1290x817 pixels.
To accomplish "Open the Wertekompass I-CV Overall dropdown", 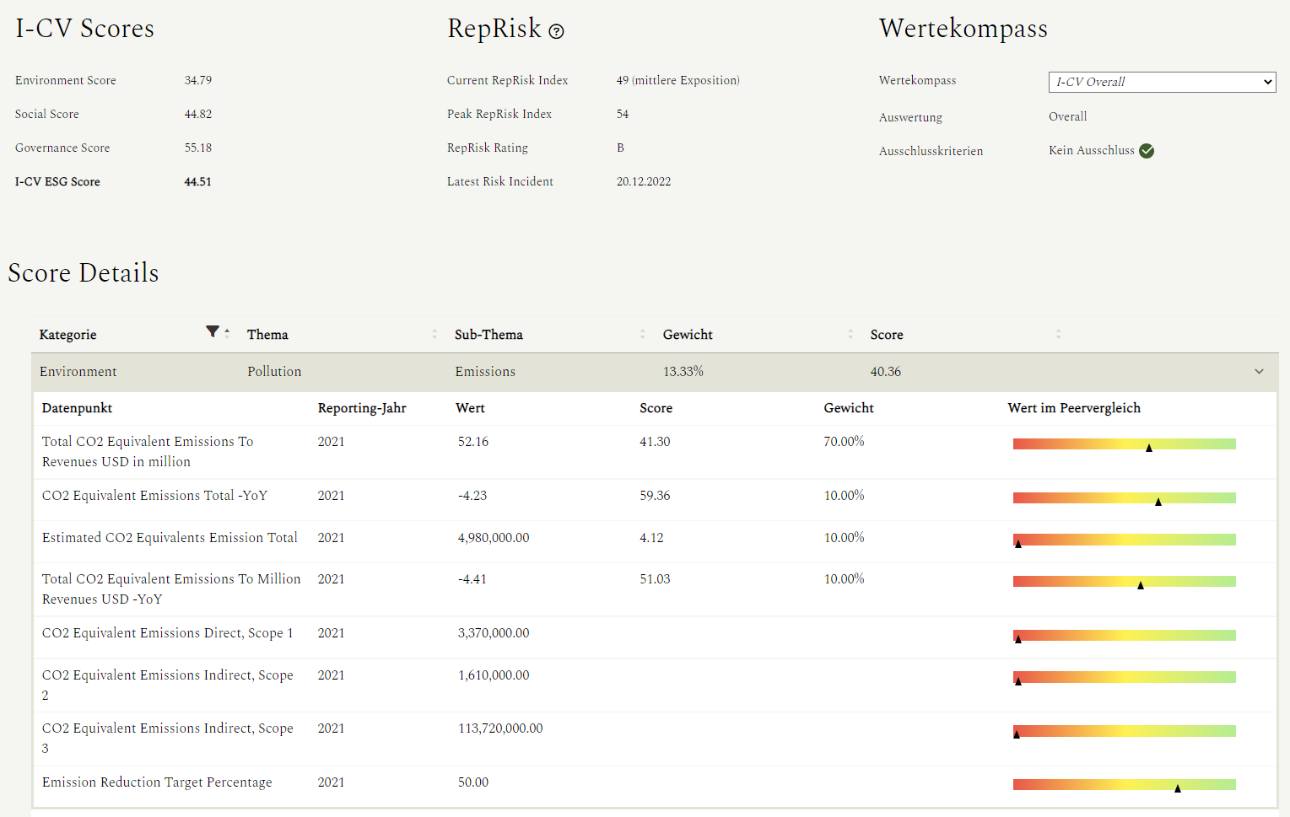I will pyautogui.click(x=1162, y=82).
